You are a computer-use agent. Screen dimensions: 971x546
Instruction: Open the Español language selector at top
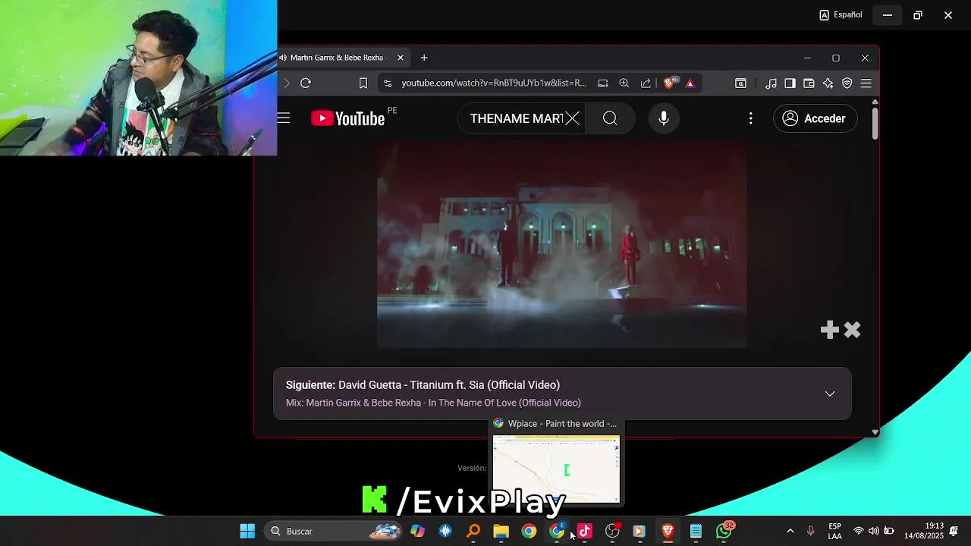click(841, 14)
